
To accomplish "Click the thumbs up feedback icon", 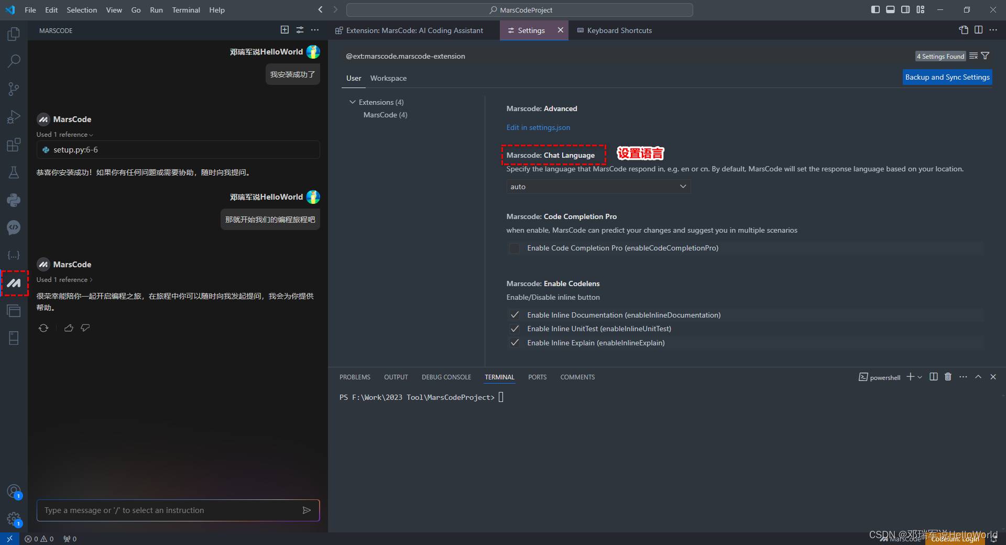I will [x=69, y=328].
